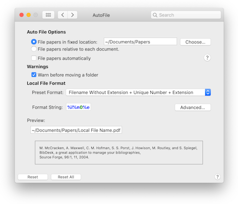This screenshot has height=204, width=238.
Task: Click the Reset All button
Action: [66, 177]
